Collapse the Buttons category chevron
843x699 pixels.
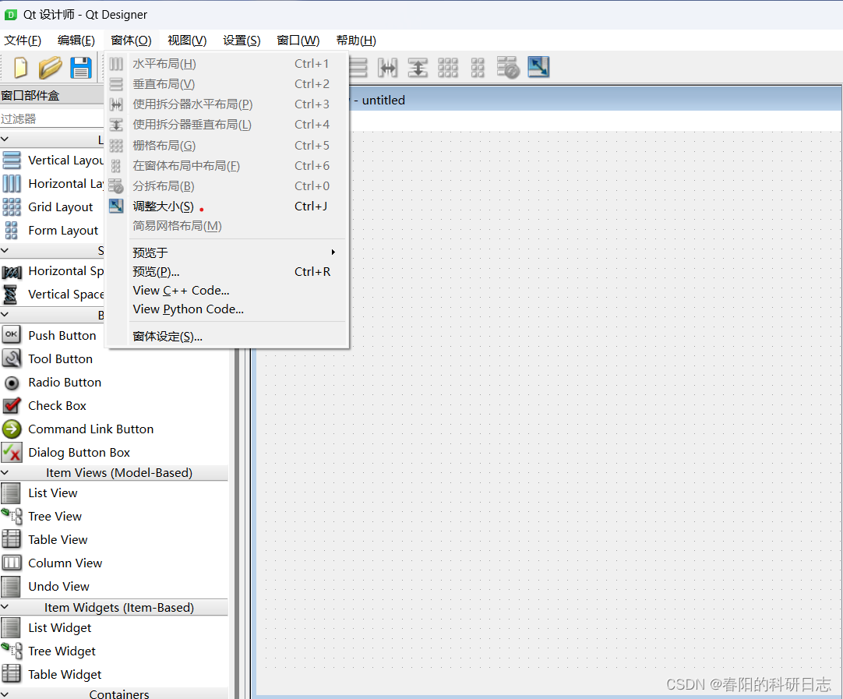point(5,315)
